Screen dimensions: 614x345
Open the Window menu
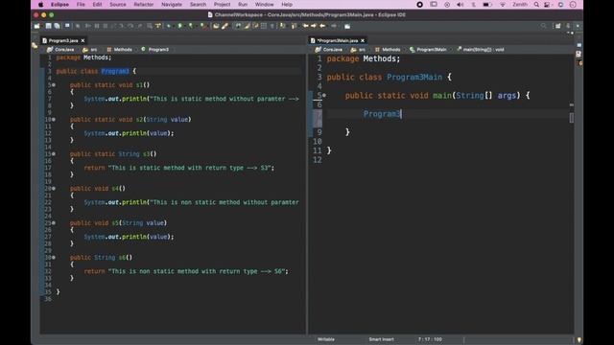[x=265, y=5]
